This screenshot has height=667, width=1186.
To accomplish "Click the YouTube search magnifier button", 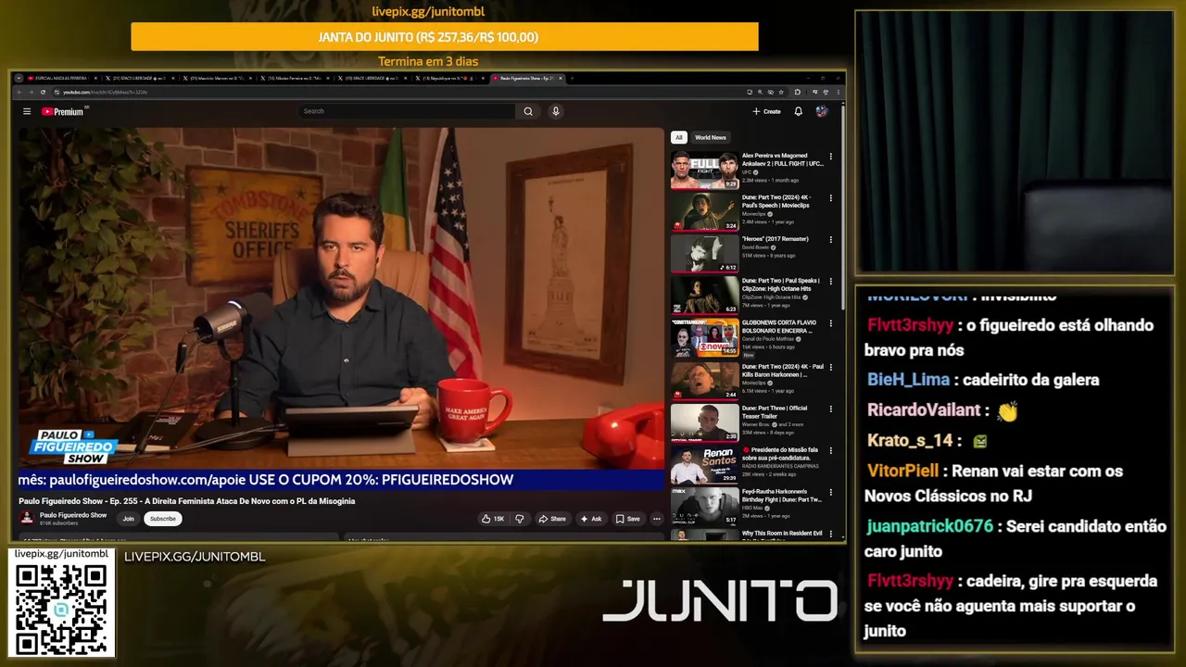I will point(528,111).
